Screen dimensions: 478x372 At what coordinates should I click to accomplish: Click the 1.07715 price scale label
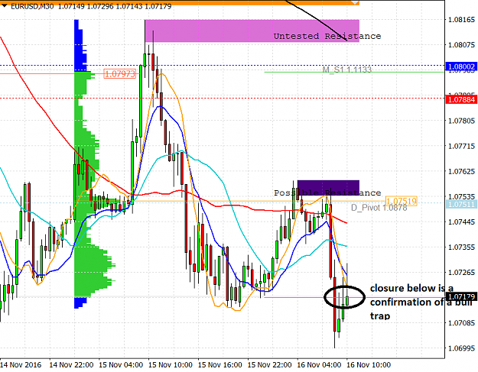point(461,146)
